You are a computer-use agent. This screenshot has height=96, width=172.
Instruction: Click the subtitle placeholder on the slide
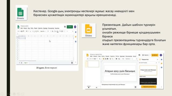pos(120,74)
